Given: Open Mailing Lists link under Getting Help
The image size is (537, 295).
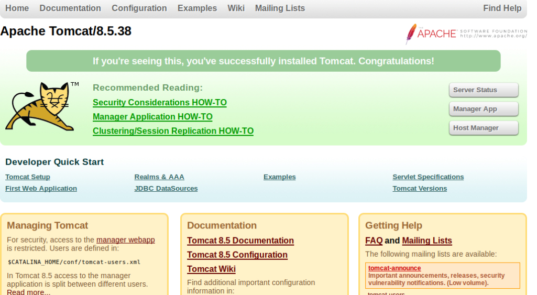Looking at the screenshot, I should [x=427, y=241].
